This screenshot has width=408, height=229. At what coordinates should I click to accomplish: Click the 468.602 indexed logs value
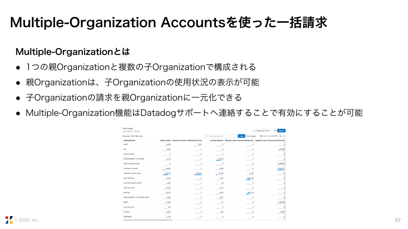282,202
